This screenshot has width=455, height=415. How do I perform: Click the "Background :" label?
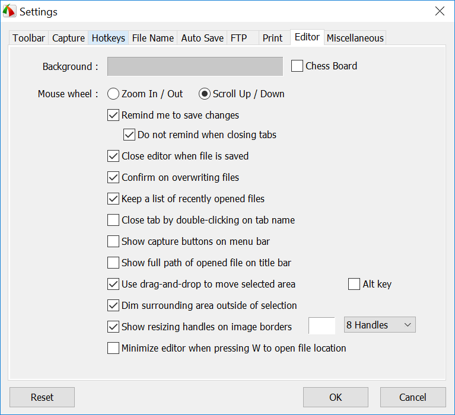[70, 66]
